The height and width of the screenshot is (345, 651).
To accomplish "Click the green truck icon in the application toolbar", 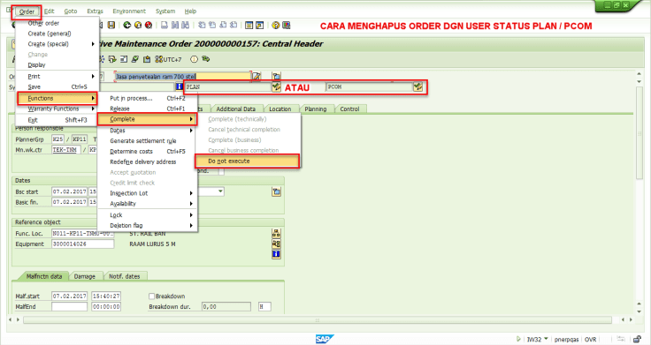I will click(x=205, y=59).
